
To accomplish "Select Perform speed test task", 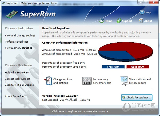I will point(16,42).
